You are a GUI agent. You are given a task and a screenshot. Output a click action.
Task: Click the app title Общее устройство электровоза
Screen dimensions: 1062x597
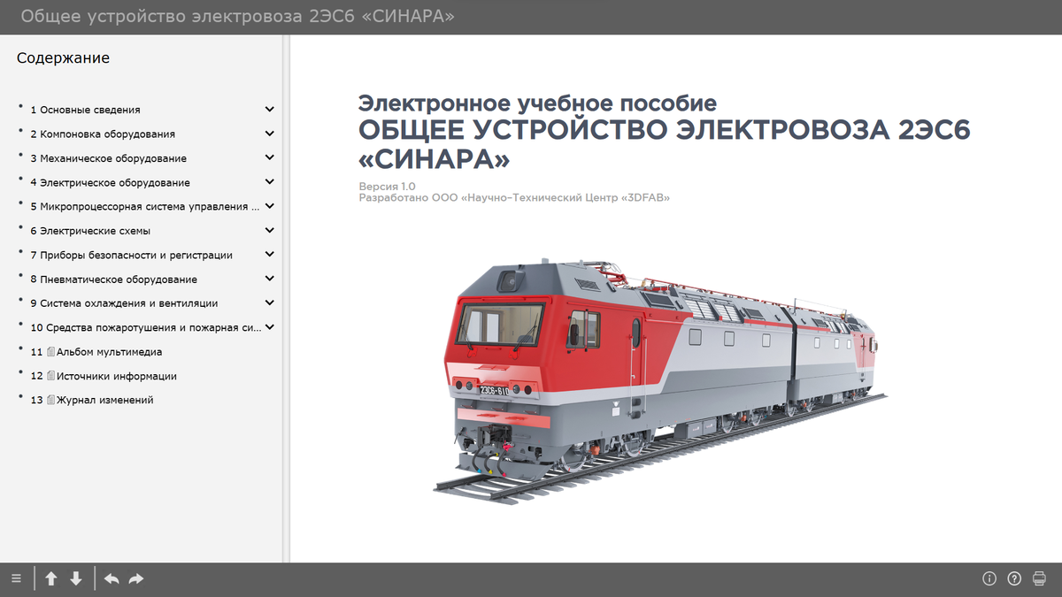click(237, 17)
